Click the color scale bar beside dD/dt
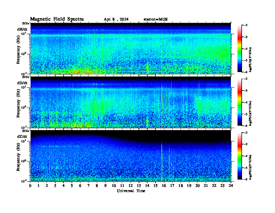 tap(240, 102)
